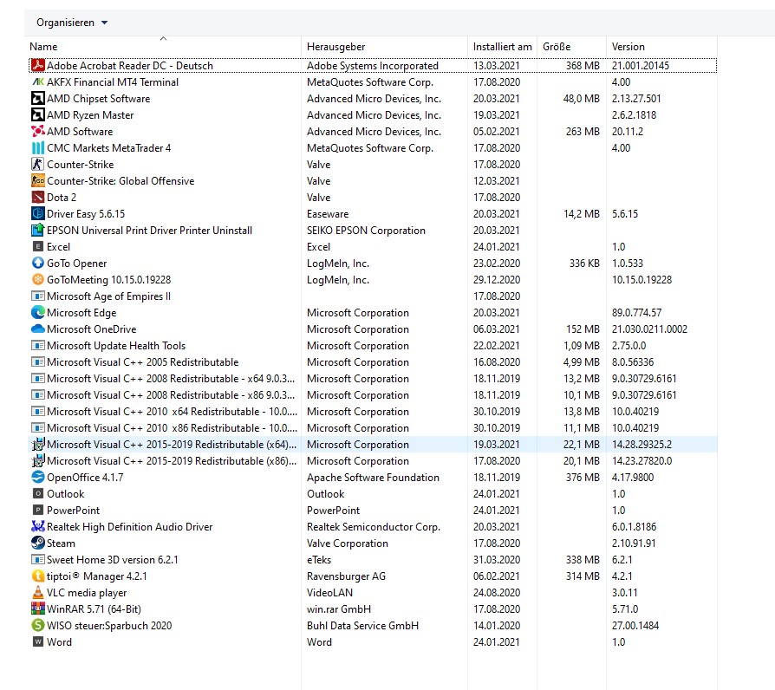This screenshot has height=690, width=775.
Task: Click the PowerPoint program icon
Action: click(37, 510)
